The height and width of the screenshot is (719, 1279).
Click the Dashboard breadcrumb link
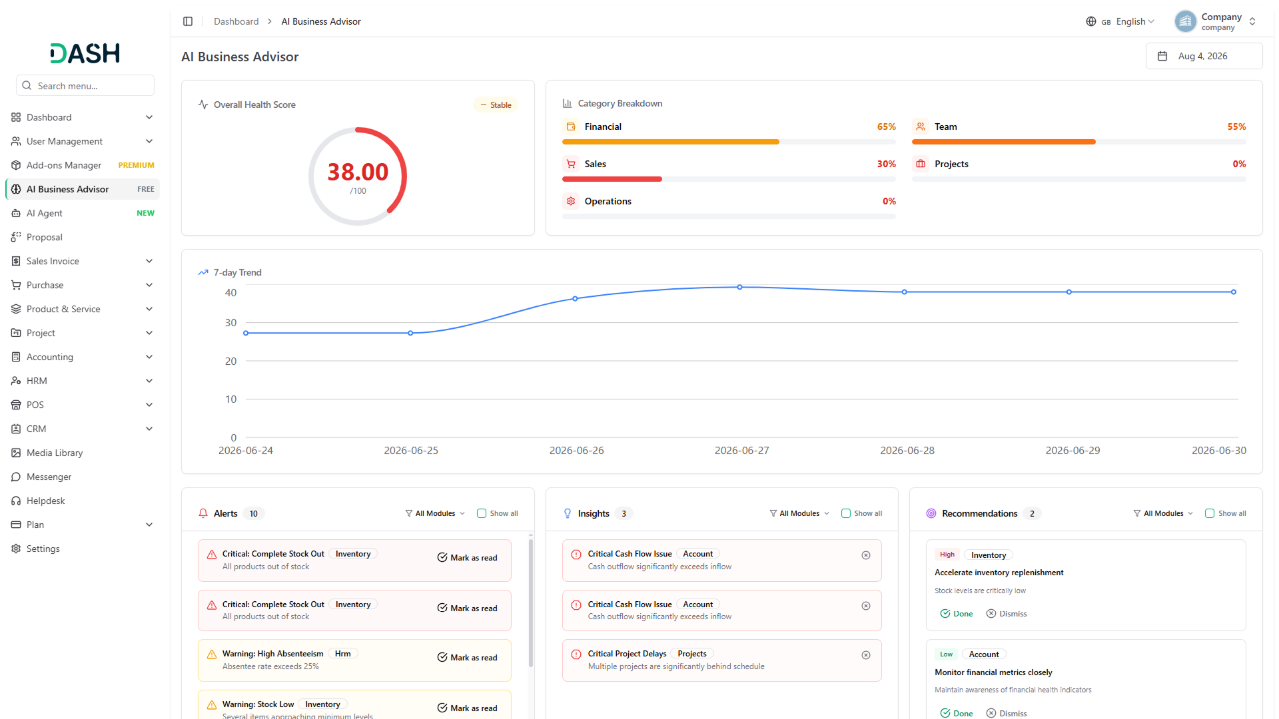[236, 21]
